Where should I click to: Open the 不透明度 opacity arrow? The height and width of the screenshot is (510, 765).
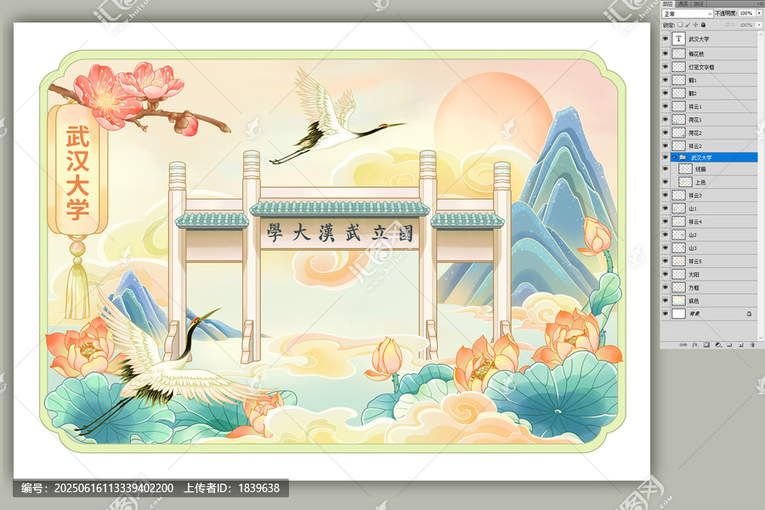(759, 14)
